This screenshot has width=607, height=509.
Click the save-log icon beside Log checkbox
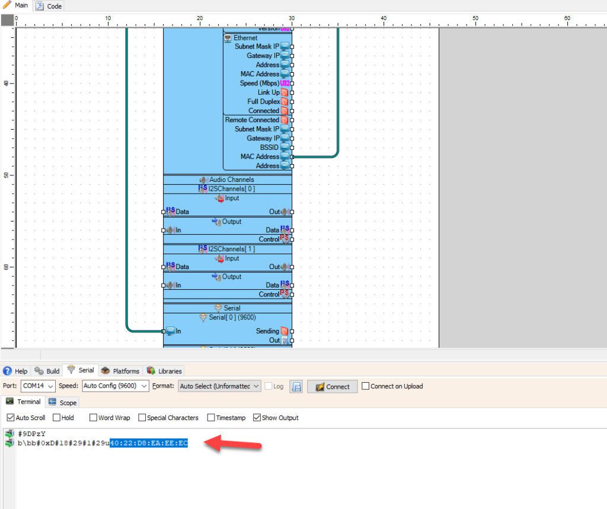296,386
